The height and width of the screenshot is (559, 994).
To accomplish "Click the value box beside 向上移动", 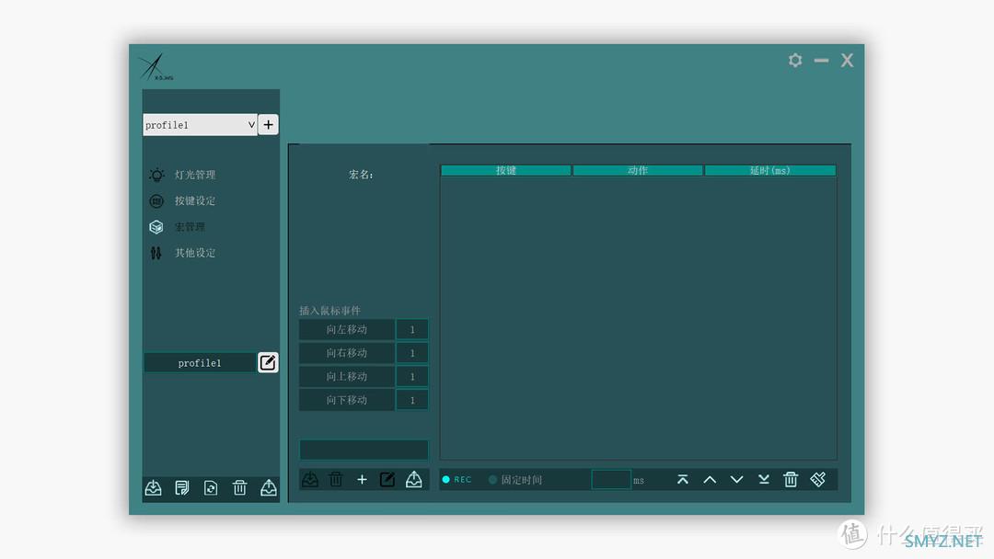I will (x=412, y=376).
